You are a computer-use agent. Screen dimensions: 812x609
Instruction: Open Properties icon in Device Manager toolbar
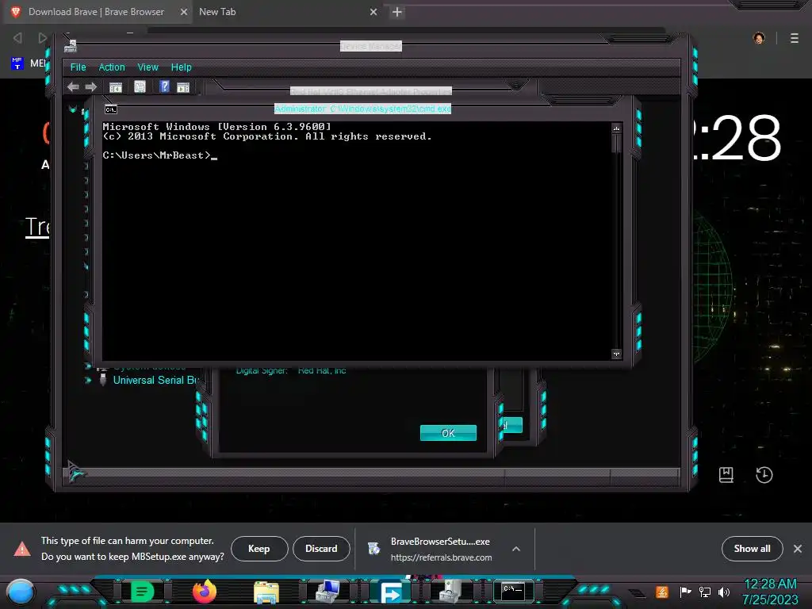[140, 86]
